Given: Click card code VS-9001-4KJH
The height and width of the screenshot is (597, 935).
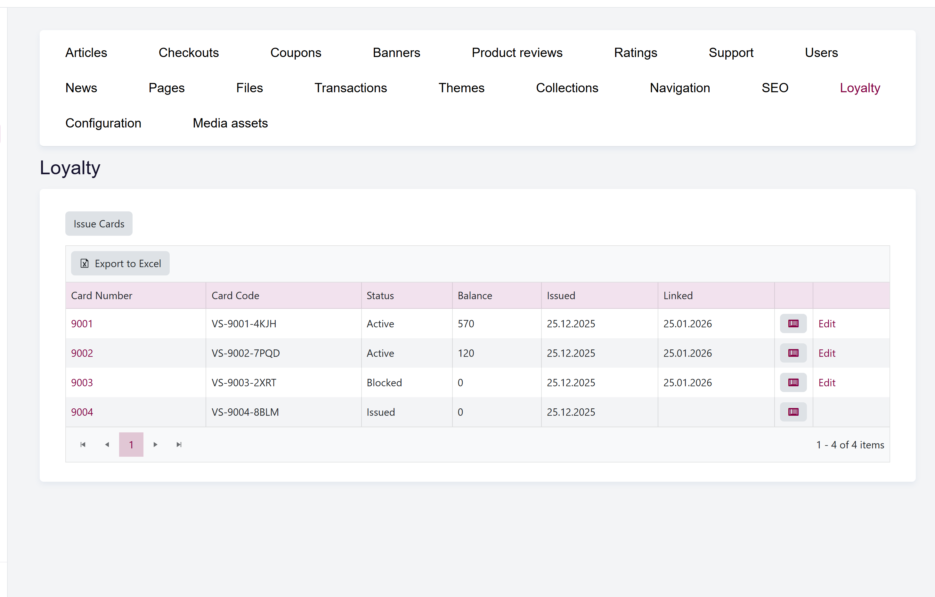Looking at the screenshot, I should [x=244, y=323].
